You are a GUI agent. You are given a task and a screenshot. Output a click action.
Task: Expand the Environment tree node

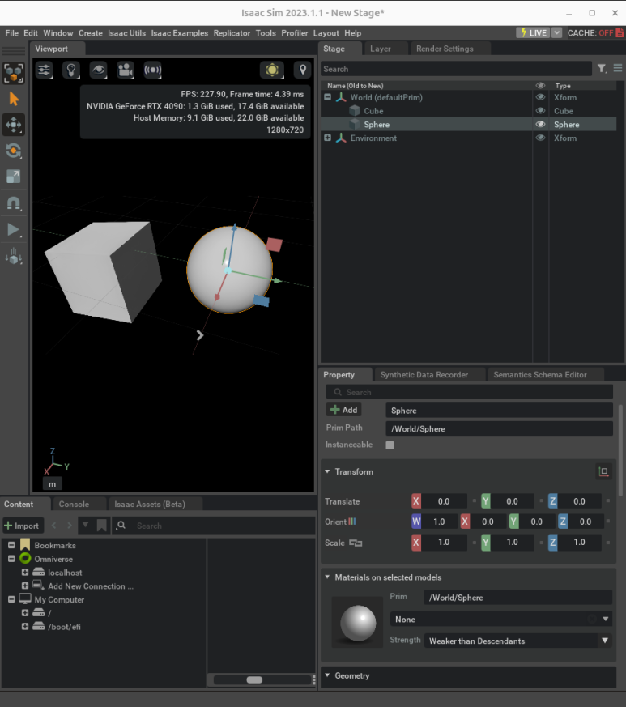328,138
